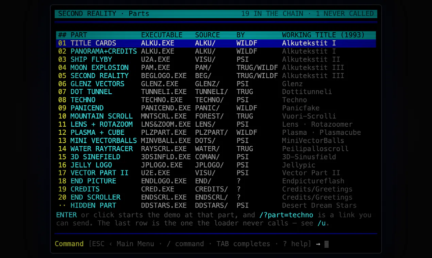The height and width of the screenshot is (258, 432).
Task: Click the '/ command' hint
Action: coord(185,244)
